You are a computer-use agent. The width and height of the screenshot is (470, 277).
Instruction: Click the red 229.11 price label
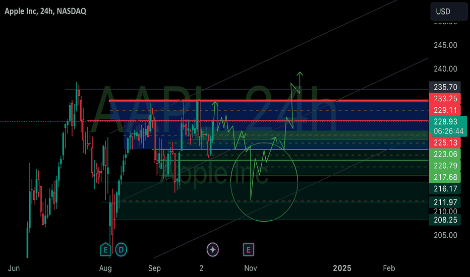(445, 110)
